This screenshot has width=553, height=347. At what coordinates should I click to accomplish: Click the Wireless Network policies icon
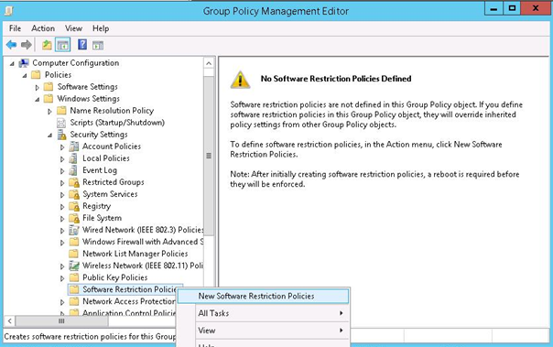74,266
